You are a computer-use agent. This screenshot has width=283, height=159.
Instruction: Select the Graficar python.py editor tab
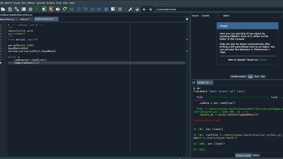click(x=44, y=19)
